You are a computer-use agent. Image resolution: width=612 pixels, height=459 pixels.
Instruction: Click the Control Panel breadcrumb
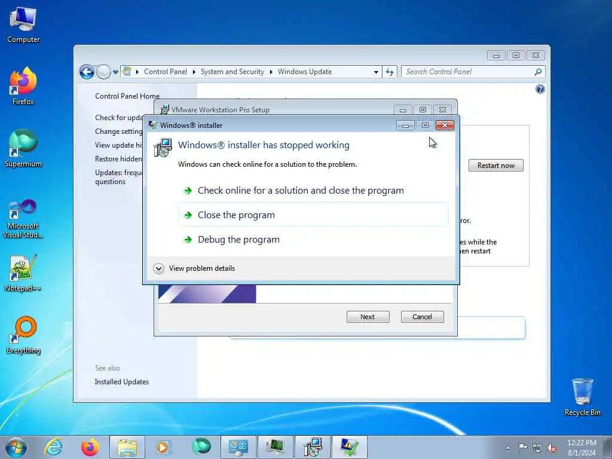[x=166, y=72]
